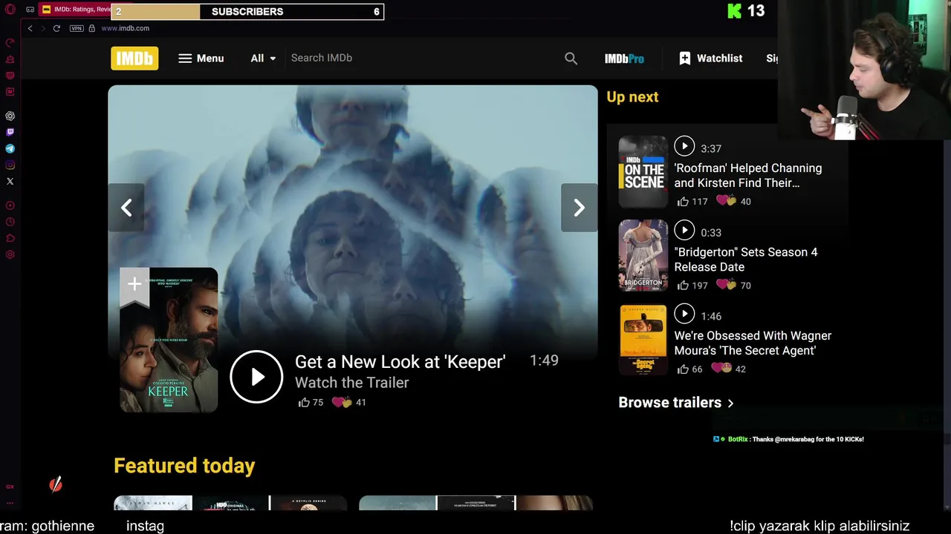The height and width of the screenshot is (534, 951).
Task: Open the Keeper movie poster
Action: [x=169, y=340]
